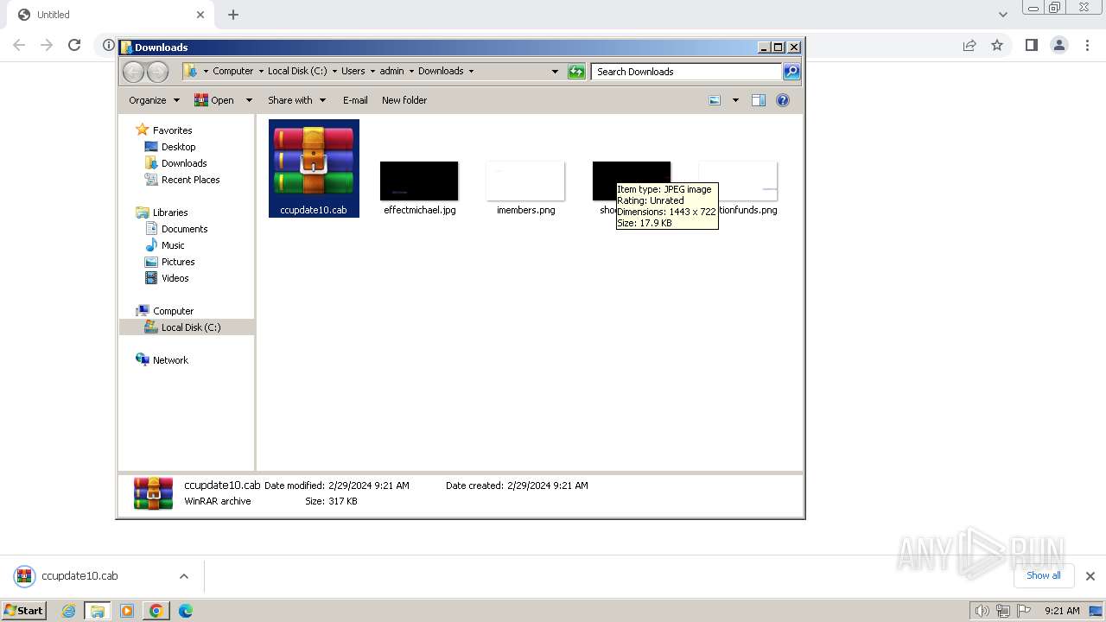This screenshot has height=622, width=1106.
Task: Open Pictures library in navigation pane
Action: pos(178,262)
